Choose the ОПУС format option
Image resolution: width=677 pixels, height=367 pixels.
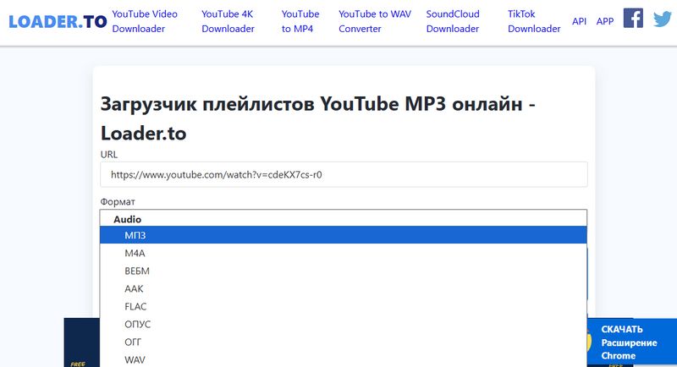tap(344, 324)
